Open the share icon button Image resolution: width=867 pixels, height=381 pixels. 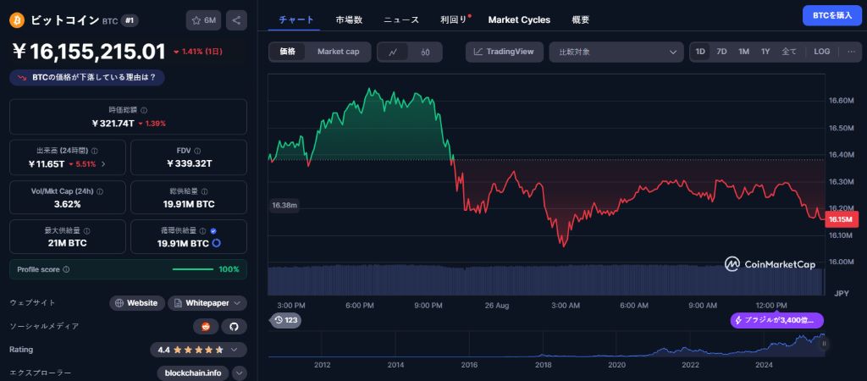[236, 20]
